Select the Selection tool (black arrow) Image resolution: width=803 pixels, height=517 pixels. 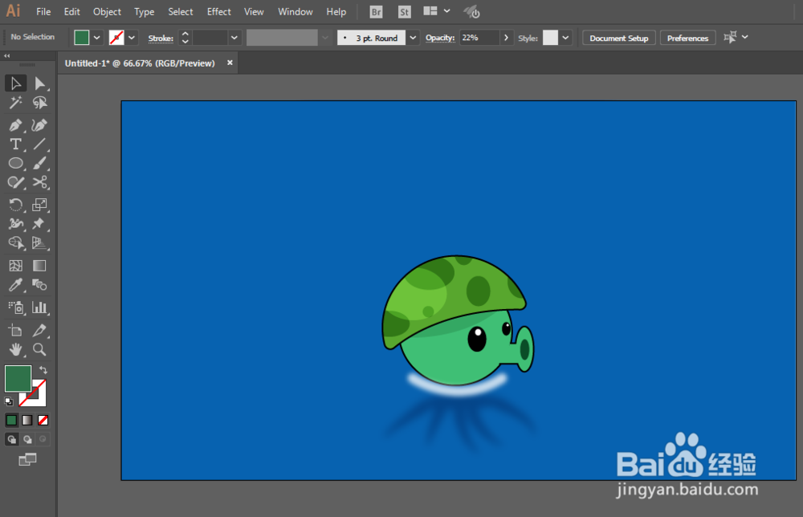point(16,83)
